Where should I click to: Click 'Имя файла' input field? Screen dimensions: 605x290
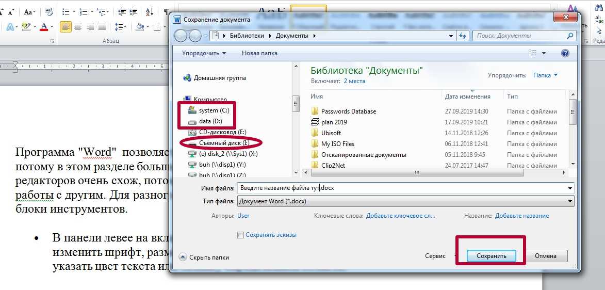405,188
